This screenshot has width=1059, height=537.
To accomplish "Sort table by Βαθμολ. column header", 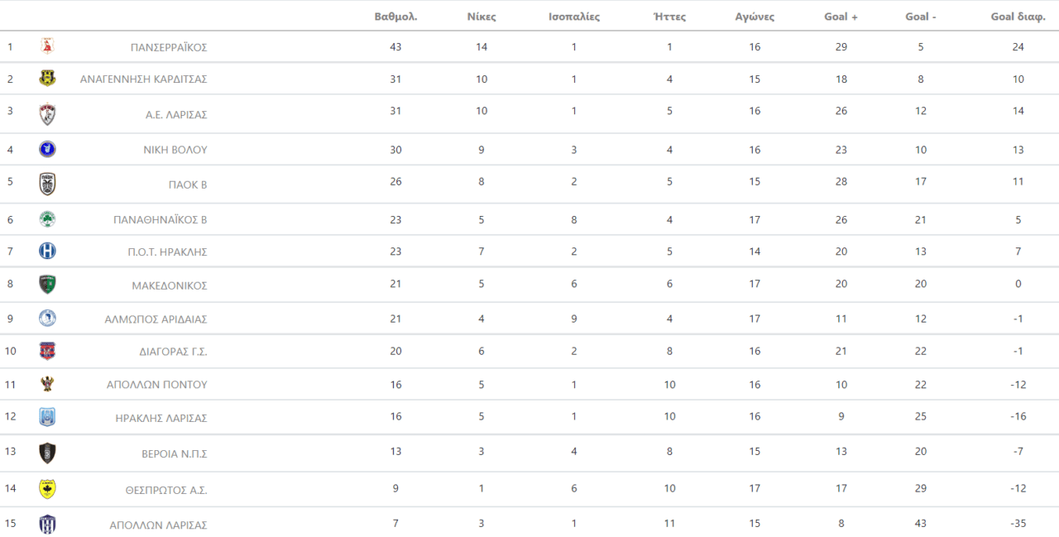I will [x=395, y=17].
